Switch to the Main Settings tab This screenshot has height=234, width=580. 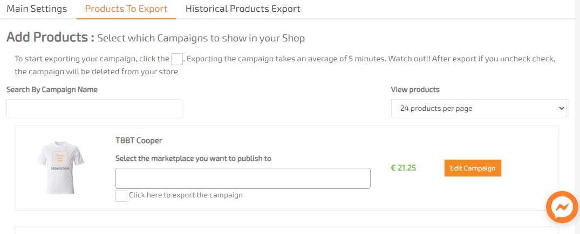tap(37, 9)
